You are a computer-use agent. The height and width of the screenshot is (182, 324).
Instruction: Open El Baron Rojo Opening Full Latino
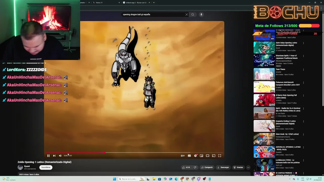264,100
